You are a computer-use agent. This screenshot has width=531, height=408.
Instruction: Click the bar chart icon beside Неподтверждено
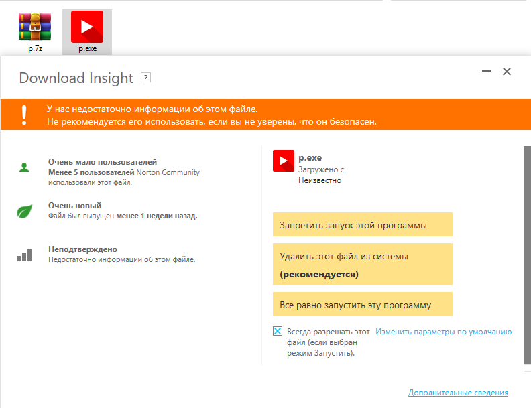(x=24, y=255)
